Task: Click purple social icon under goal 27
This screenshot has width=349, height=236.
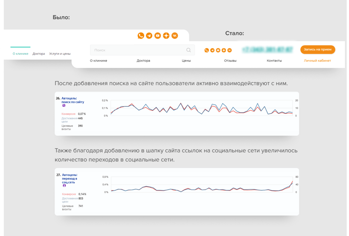Action: click(x=64, y=186)
